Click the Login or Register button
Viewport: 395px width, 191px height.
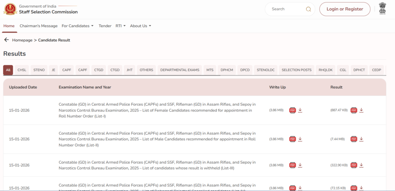[x=344, y=9]
